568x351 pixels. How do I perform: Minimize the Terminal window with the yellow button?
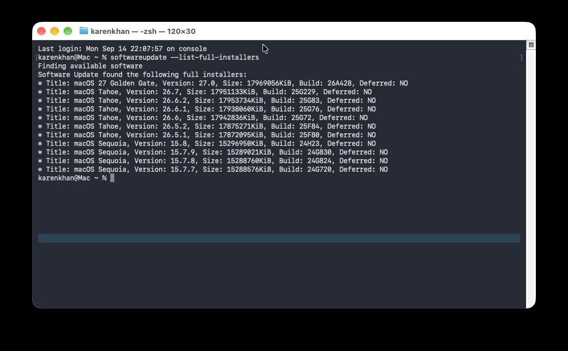(x=55, y=31)
